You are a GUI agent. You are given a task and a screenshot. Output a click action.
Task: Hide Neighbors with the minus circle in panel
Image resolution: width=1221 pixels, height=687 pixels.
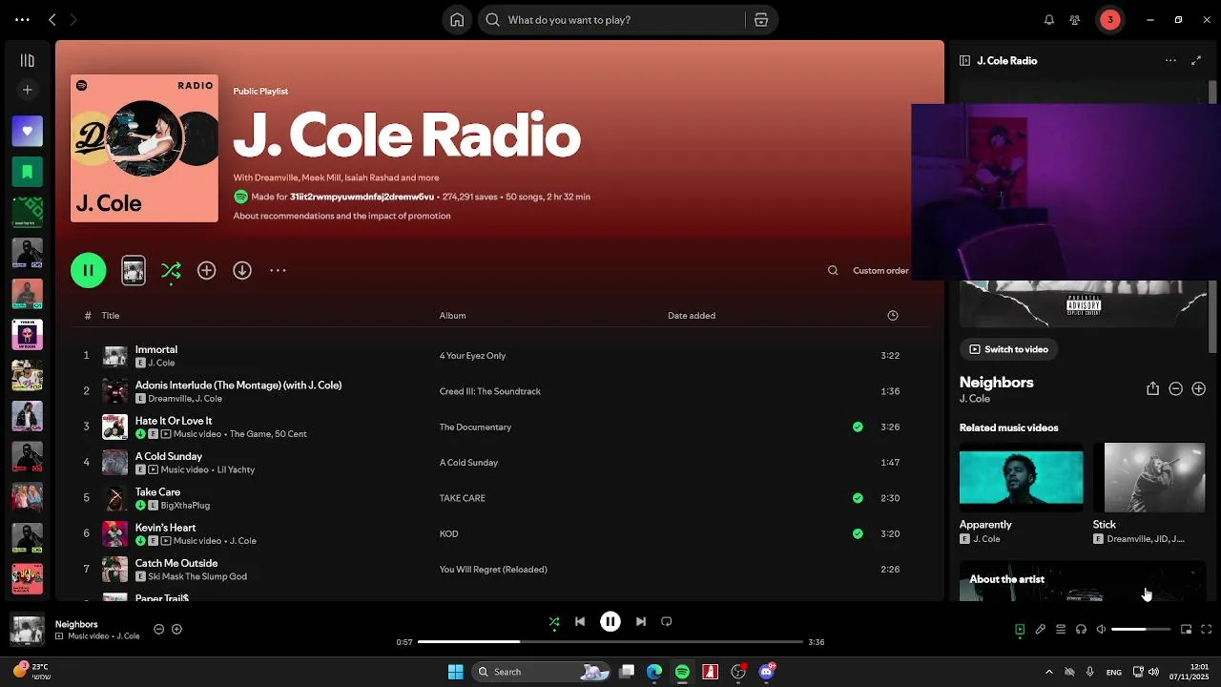[x=1175, y=388]
